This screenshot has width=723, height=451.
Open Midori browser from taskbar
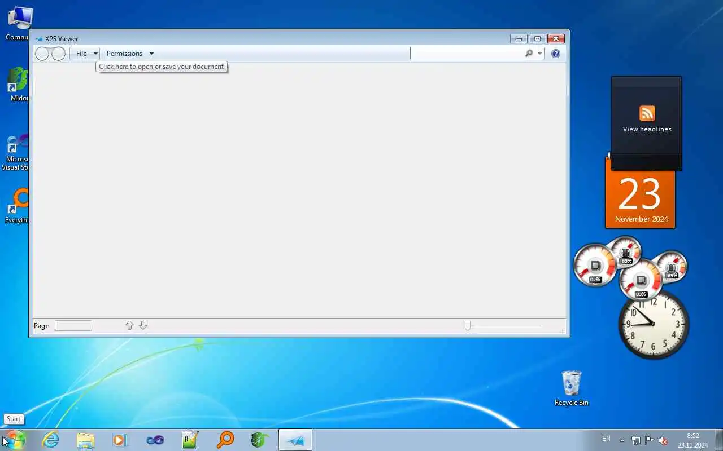(260, 440)
